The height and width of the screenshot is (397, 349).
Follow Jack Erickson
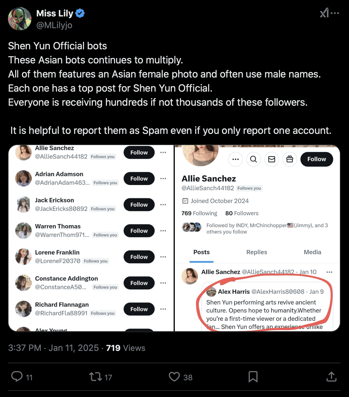(139, 205)
